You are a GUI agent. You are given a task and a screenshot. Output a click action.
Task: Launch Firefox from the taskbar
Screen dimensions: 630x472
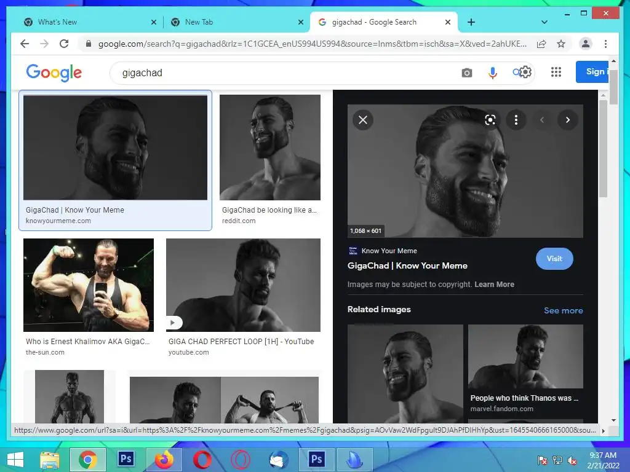(x=164, y=460)
